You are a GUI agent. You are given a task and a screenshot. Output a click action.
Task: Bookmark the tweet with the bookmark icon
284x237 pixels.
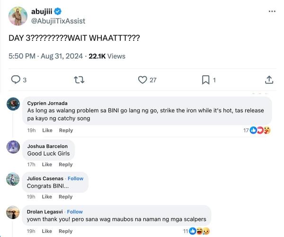coord(205,80)
